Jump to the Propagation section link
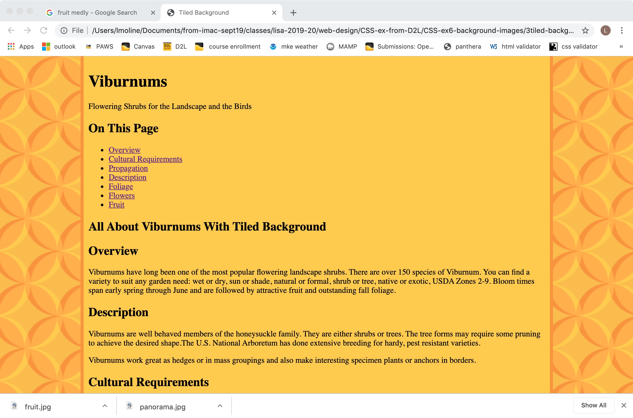Screen dimensions: 633x418 [x=128, y=168]
